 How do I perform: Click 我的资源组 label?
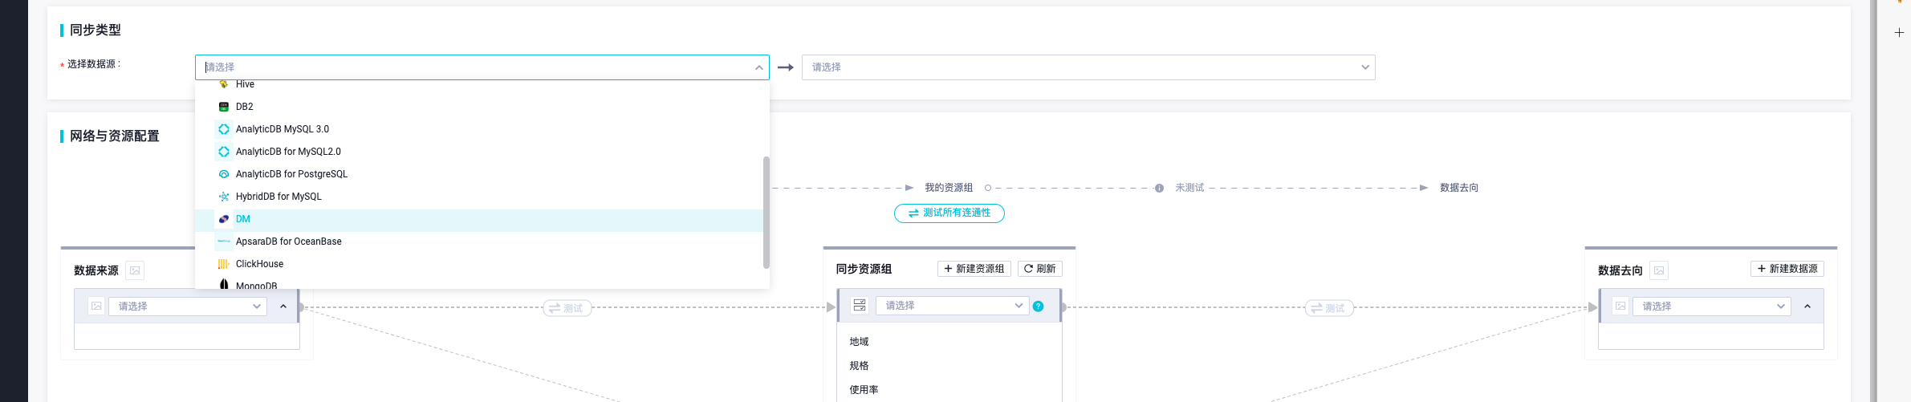(949, 188)
